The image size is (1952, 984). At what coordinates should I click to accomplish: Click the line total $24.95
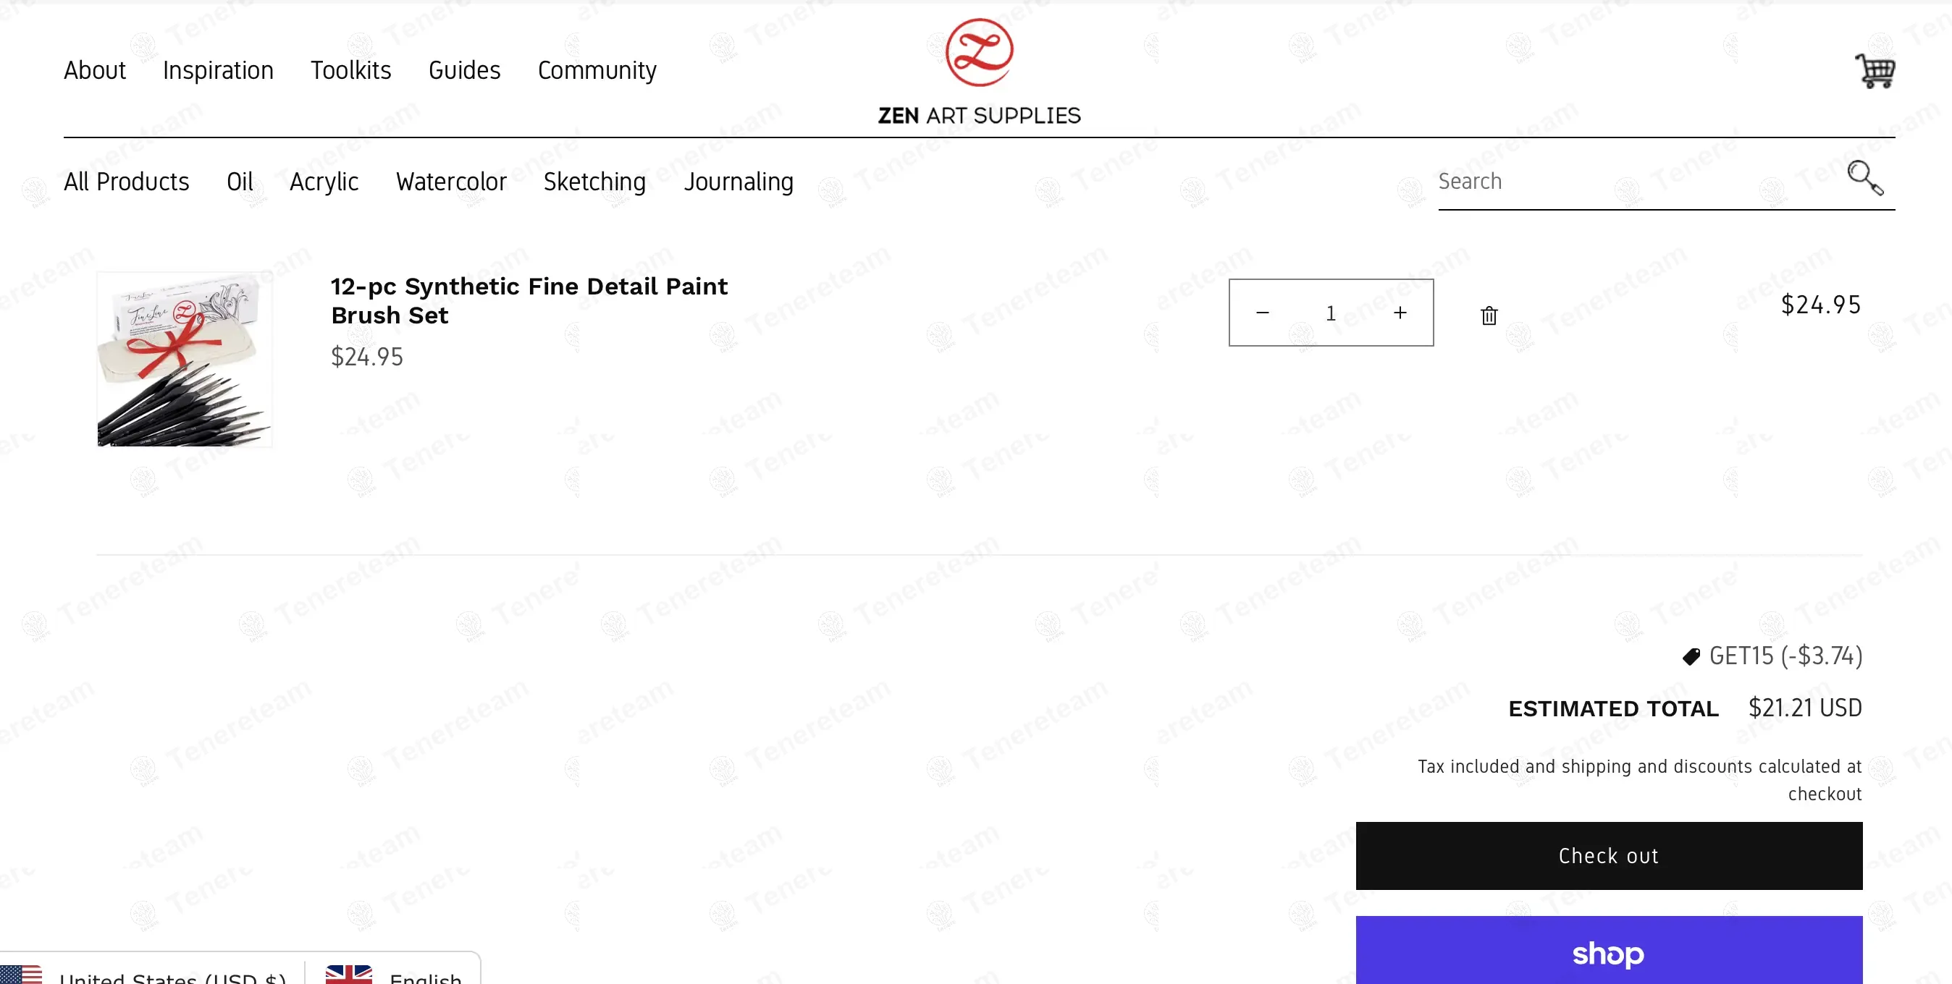(x=1820, y=305)
